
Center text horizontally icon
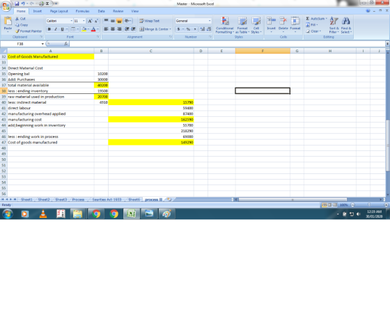(113, 29)
